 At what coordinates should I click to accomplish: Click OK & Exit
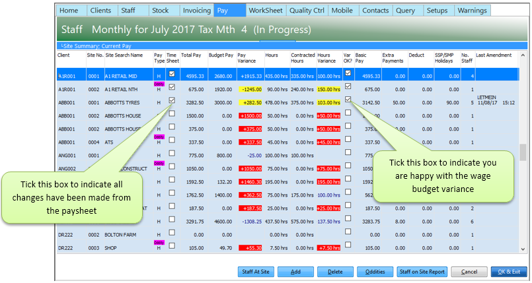(x=509, y=272)
